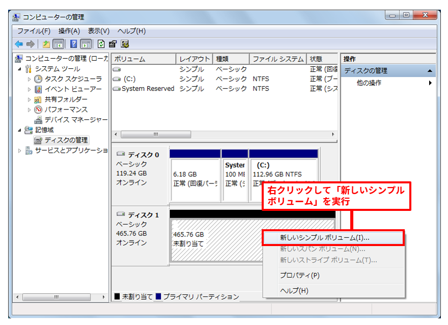Select the 465.76 GB 未割り当て region
The image size is (448, 325).
coord(216,240)
